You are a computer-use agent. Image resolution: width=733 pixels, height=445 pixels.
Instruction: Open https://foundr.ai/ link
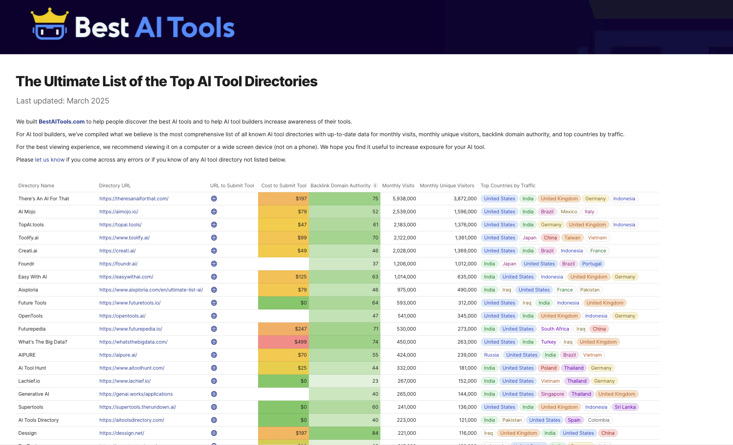[118, 264]
